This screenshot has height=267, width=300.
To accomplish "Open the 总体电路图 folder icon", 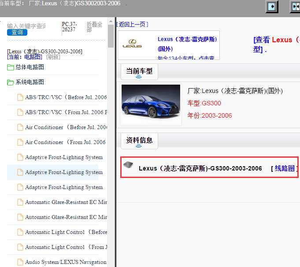I will [10, 67].
